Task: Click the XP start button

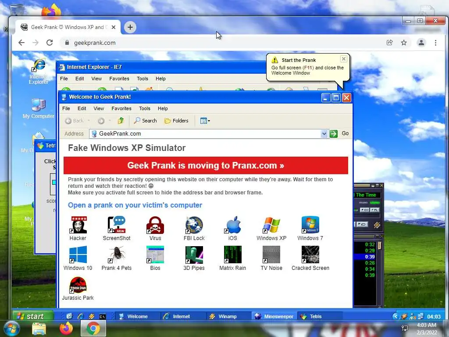Action: pos(32,316)
